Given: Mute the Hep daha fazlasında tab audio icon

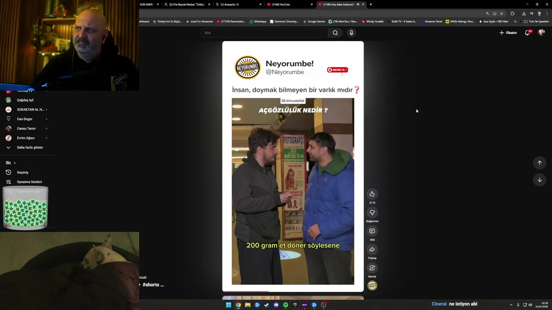Looking at the screenshot, I should 358,4.
